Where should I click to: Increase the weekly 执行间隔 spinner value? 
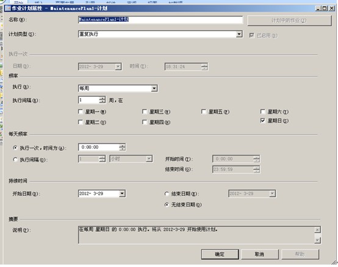[102, 99]
